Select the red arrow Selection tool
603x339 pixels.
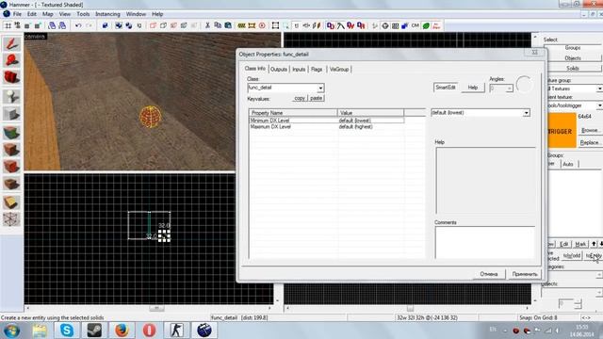click(x=11, y=43)
